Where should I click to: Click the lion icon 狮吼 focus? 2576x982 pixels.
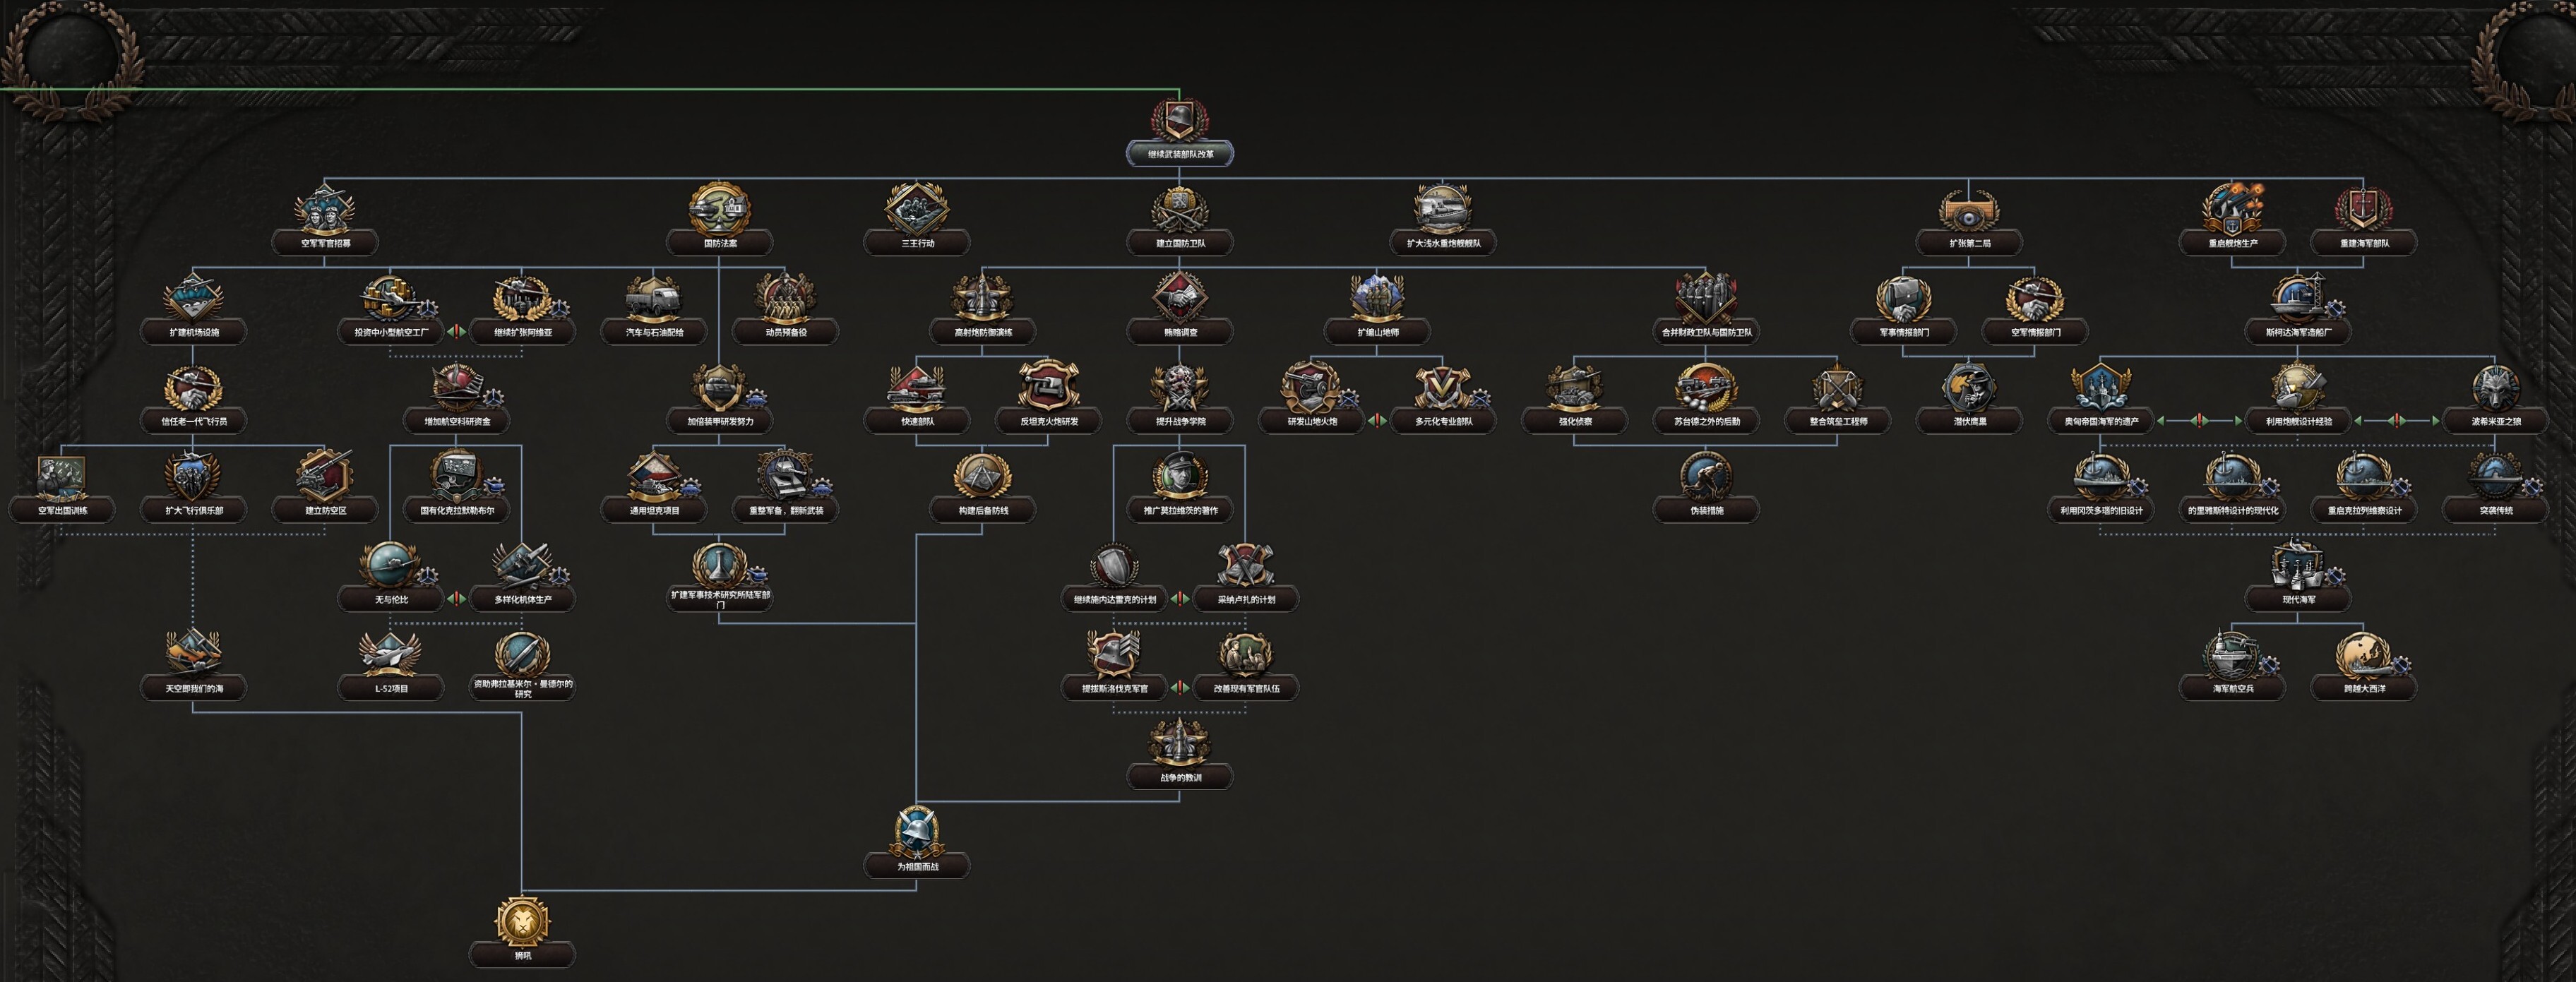click(x=522, y=921)
